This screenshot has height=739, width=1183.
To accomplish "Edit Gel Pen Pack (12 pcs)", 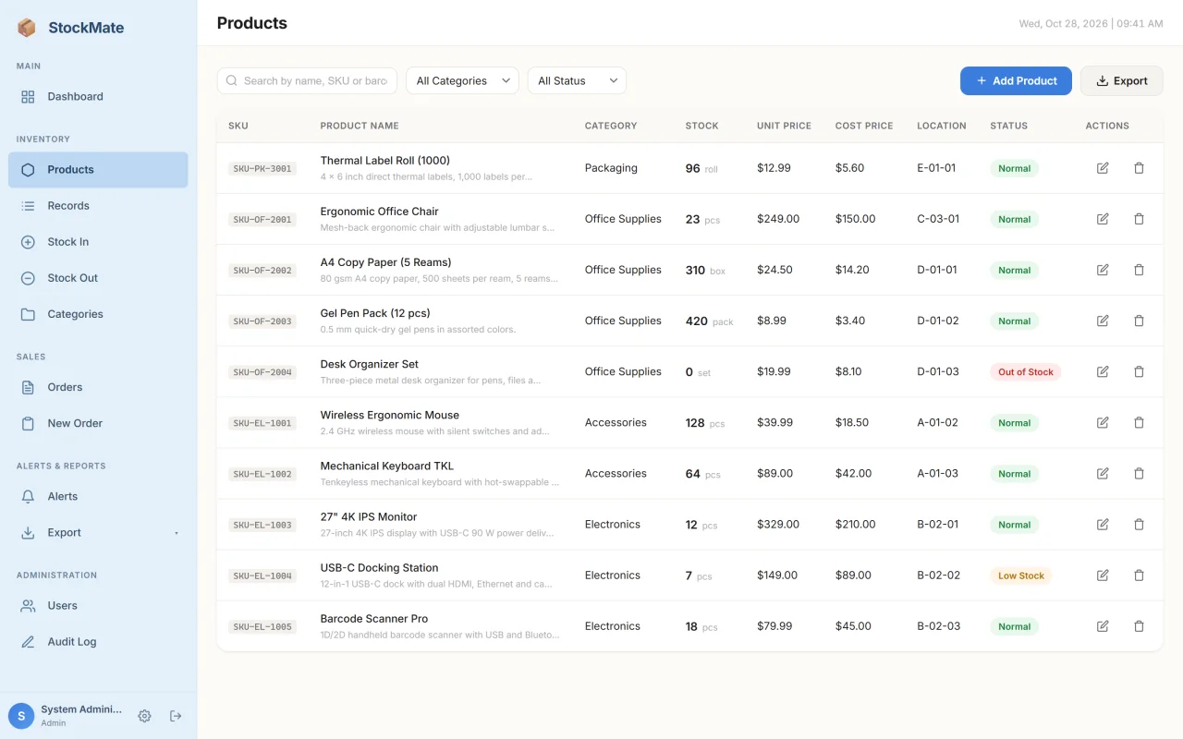I will click(x=1103, y=321).
